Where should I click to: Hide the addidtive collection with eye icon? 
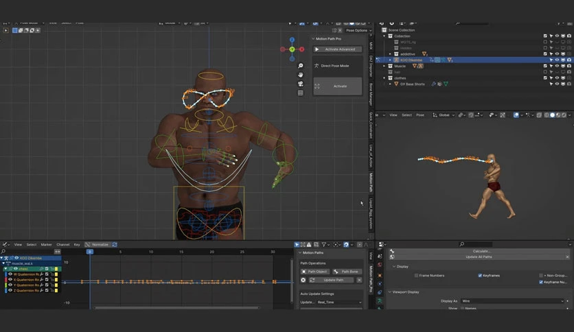coord(557,54)
